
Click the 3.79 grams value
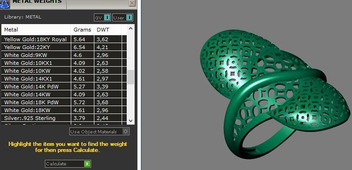79,118
